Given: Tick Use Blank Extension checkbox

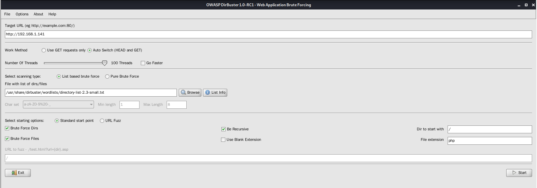Looking at the screenshot, I should coord(223,140).
